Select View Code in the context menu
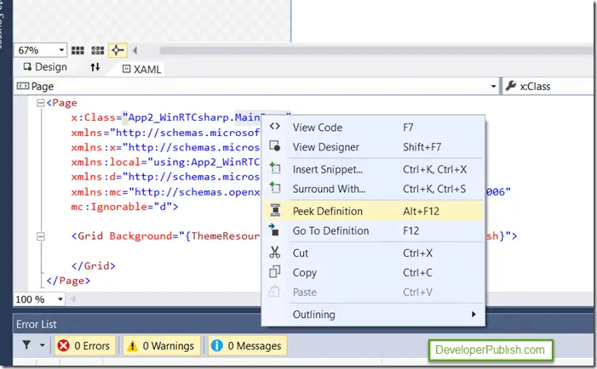Screen dimensions: 597x369 (x=373, y=128)
